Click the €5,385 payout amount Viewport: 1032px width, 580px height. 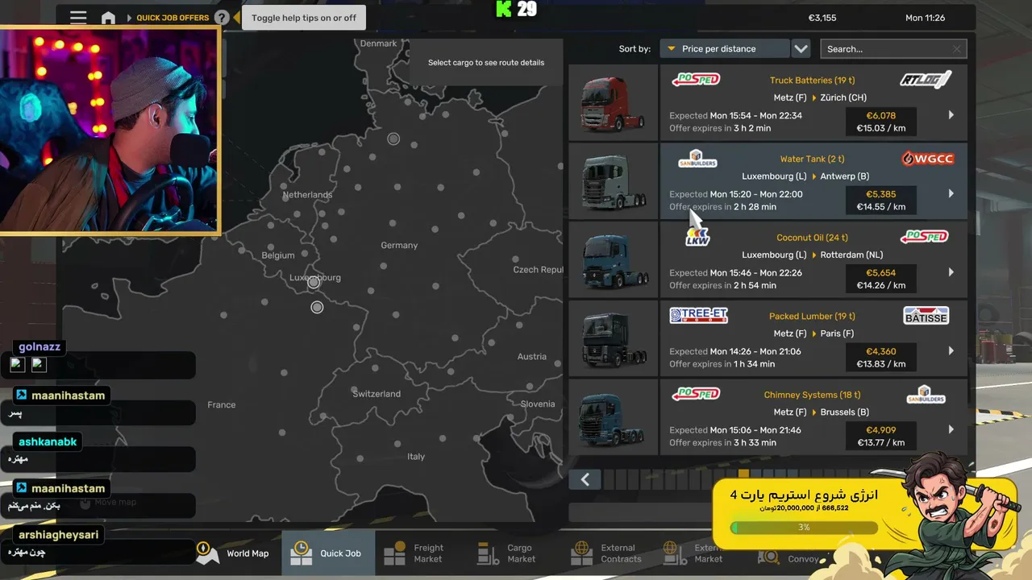(x=880, y=194)
